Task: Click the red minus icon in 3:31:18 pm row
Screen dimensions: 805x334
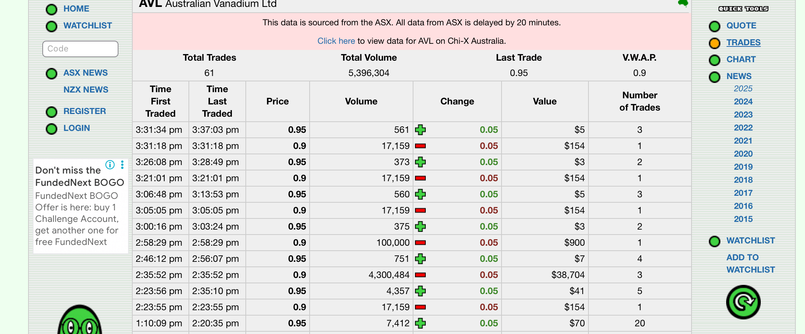Action: [420, 146]
